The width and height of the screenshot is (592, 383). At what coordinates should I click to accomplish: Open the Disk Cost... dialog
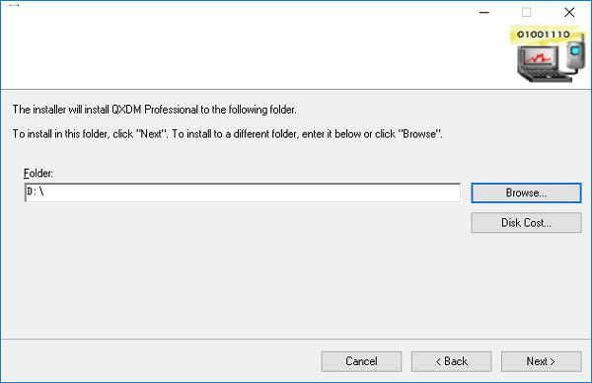[526, 223]
